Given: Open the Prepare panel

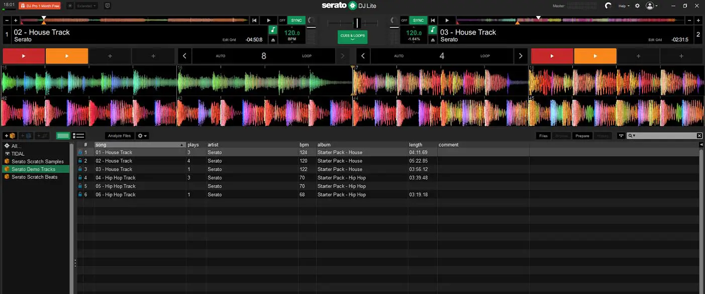Looking at the screenshot, I should [582, 136].
